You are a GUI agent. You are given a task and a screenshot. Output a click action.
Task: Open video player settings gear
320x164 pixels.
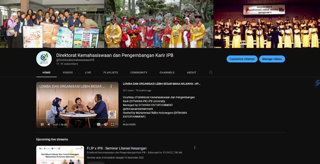click(106, 124)
